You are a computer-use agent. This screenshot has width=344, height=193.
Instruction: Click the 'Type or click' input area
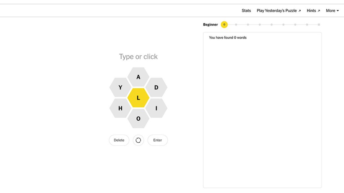(x=138, y=57)
